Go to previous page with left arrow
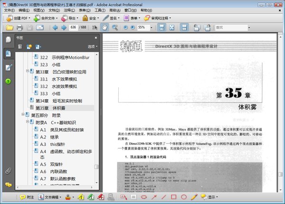Screen dimensions: 285x204 [55, 27]
